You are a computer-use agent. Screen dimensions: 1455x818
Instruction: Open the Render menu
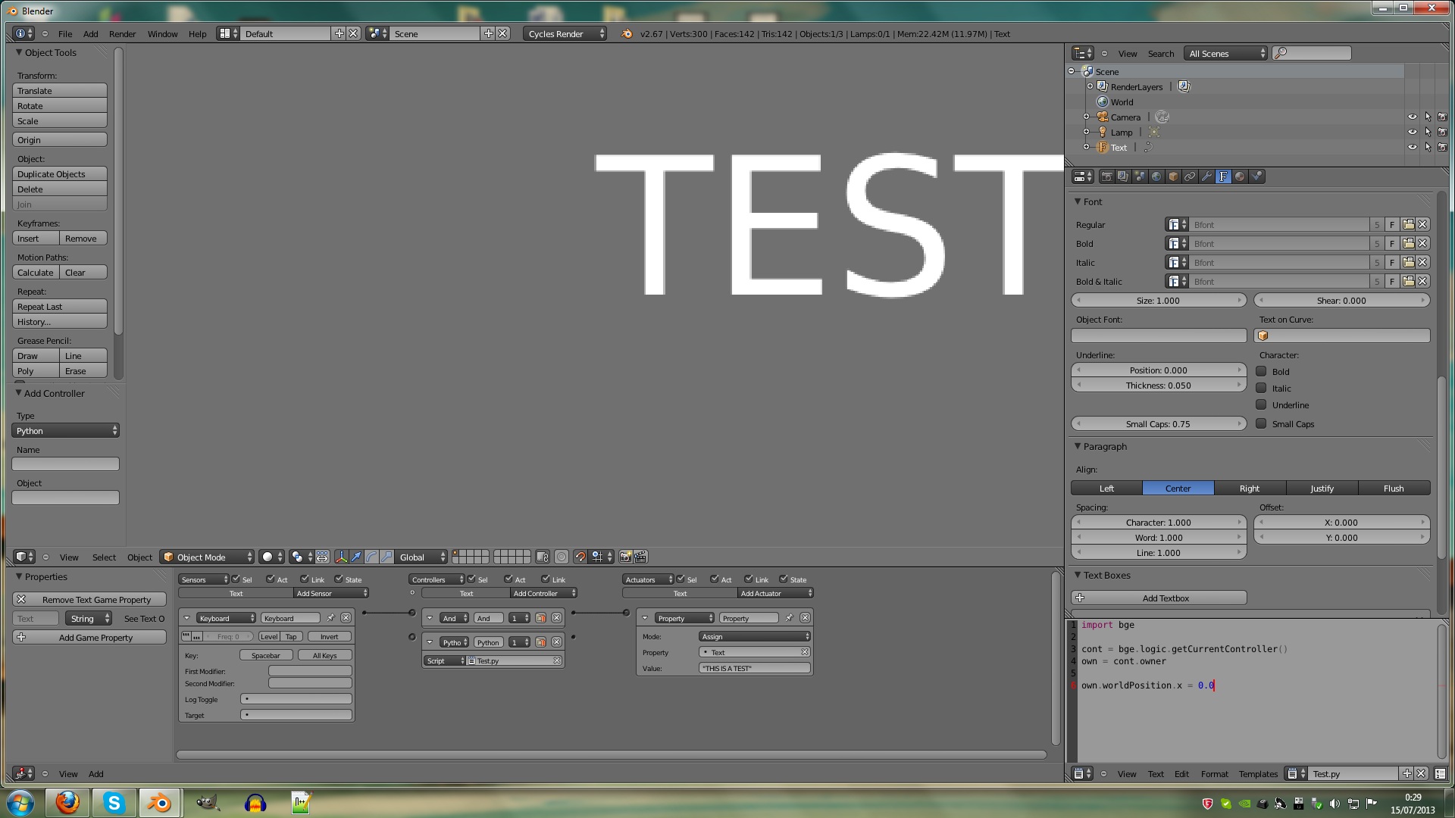[x=122, y=33]
